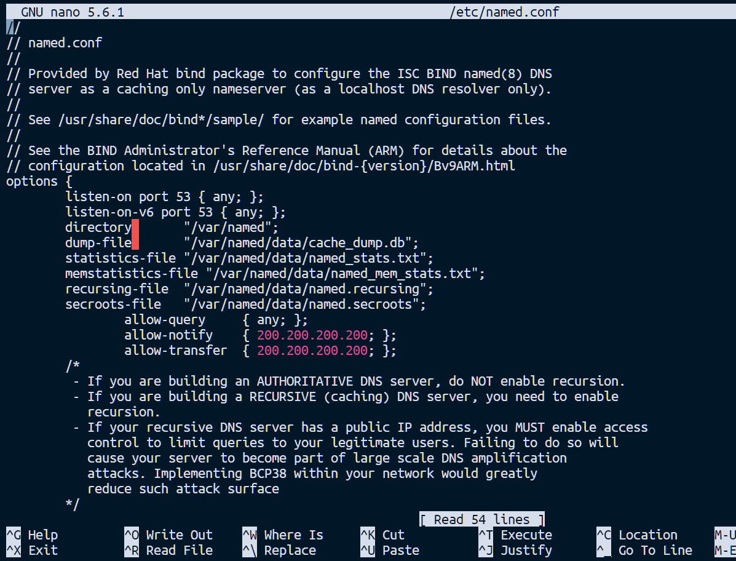Click the ^W Where Is shortcut
Image resolution: width=736 pixels, height=561 pixels.
[x=282, y=535]
